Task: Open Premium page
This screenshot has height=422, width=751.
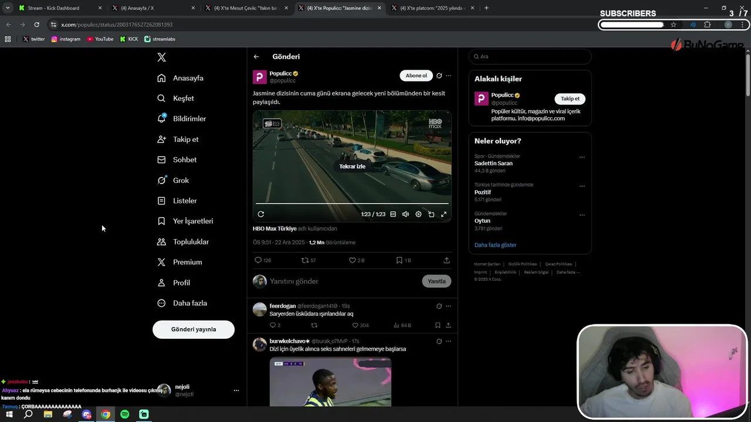Action: coord(180,262)
